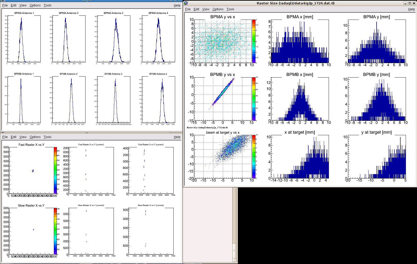Open View menu in Raster Size window

click(x=206, y=9)
